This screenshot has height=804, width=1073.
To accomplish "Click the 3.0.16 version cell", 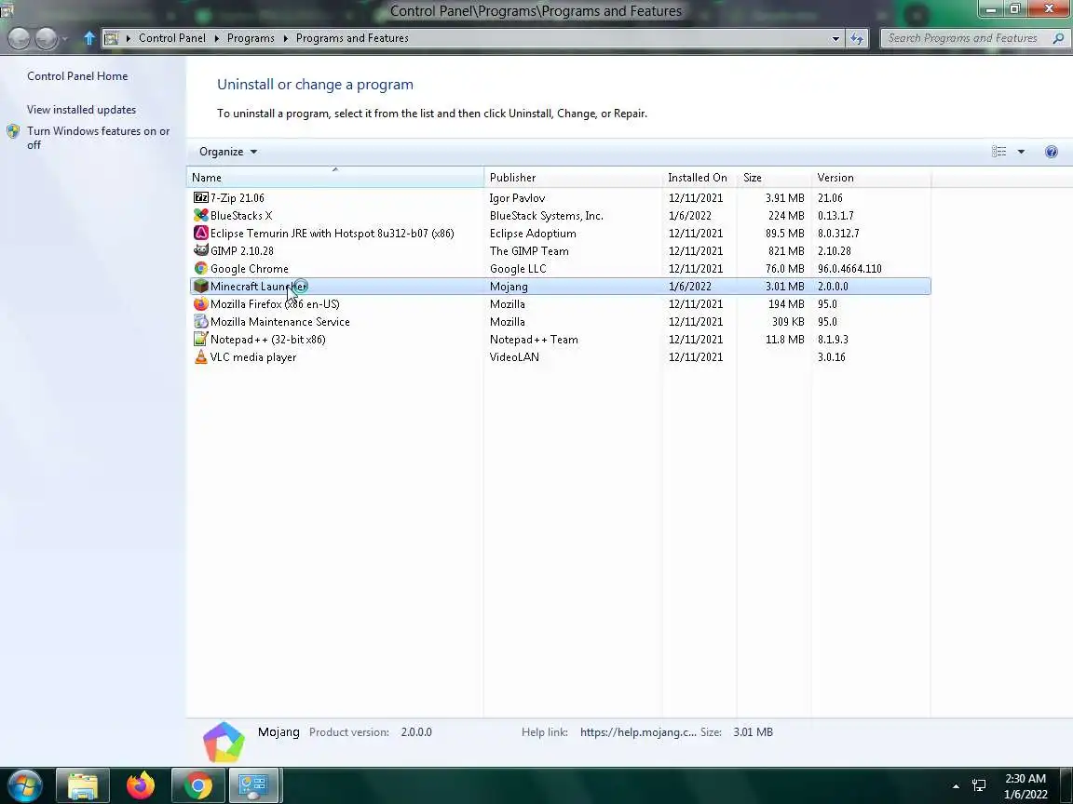I will [832, 357].
